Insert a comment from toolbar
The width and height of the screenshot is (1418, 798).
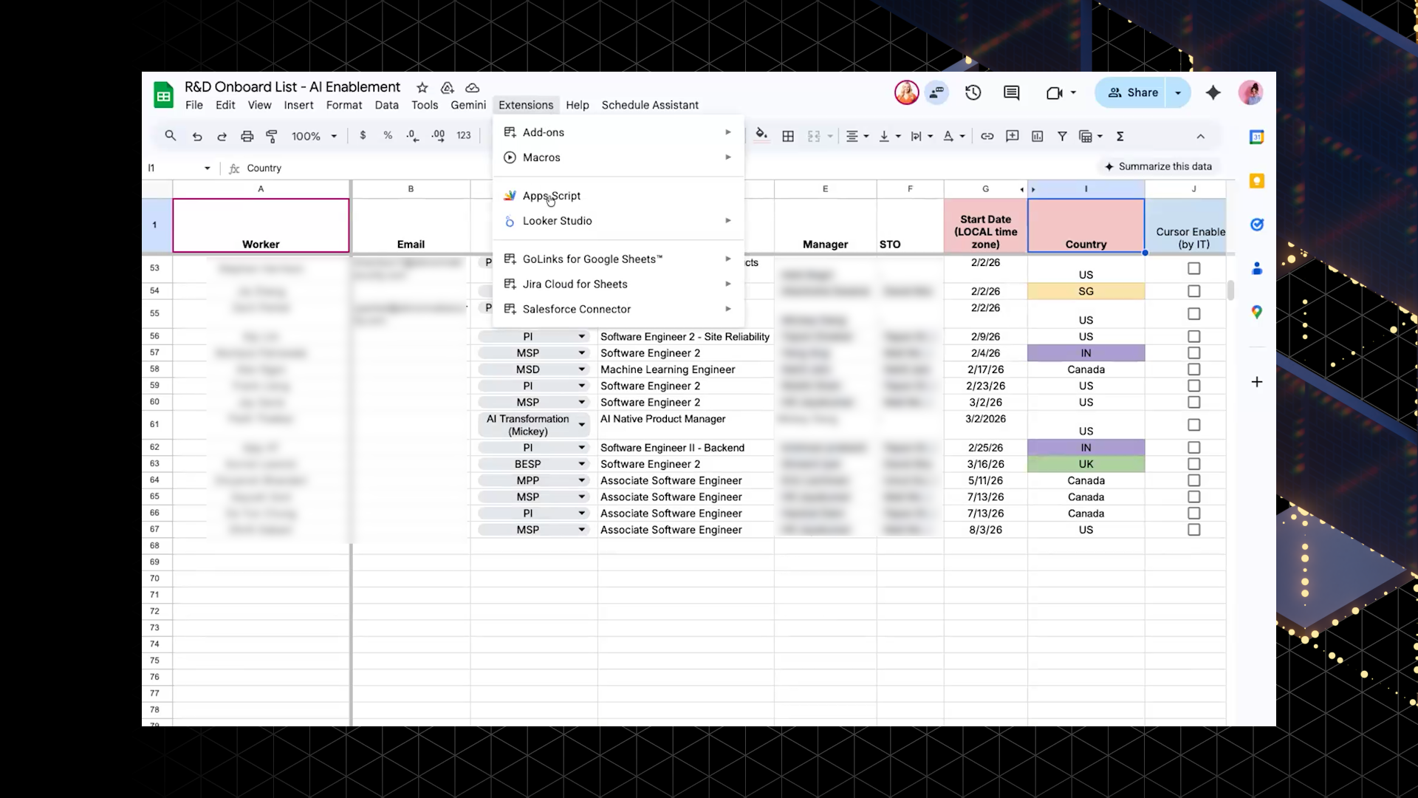coord(1013,136)
